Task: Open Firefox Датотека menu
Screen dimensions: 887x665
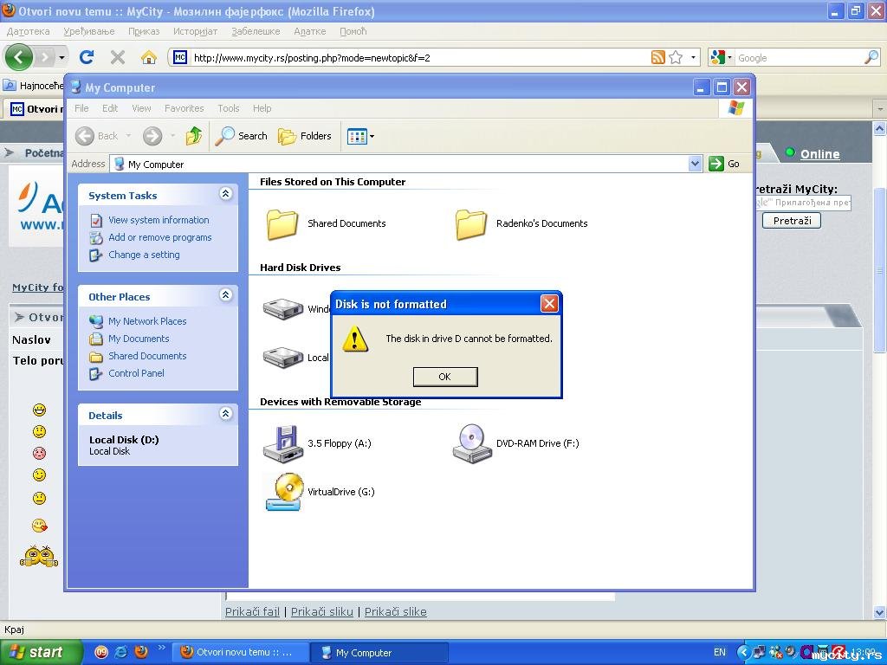Action: tap(29, 31)
